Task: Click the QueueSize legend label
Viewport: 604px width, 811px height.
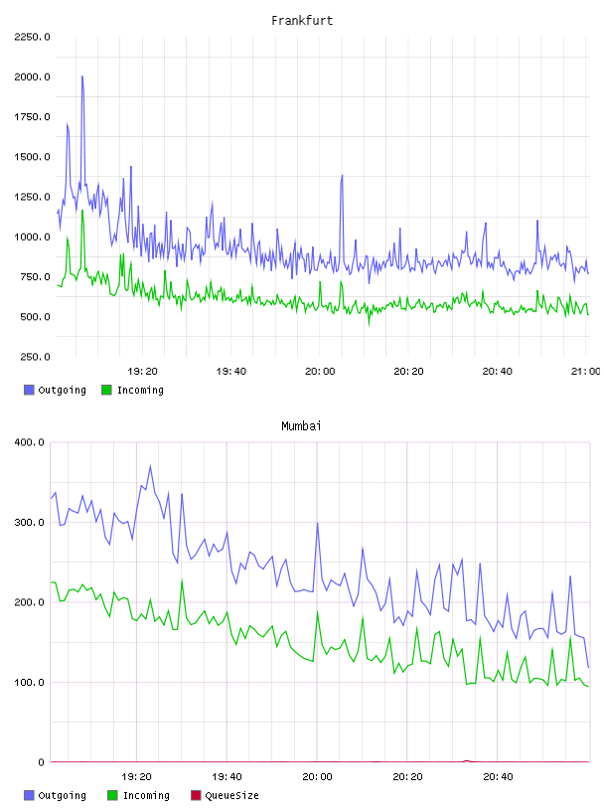Action: point(232,795)
